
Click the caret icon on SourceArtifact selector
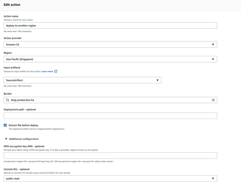[157, 80]
